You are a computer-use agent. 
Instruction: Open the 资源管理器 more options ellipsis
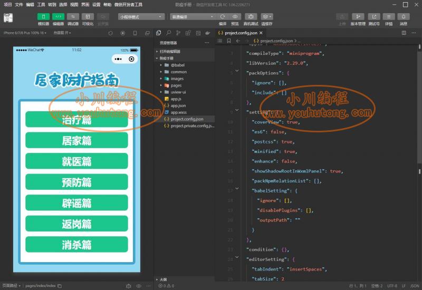tap(207, 43)
